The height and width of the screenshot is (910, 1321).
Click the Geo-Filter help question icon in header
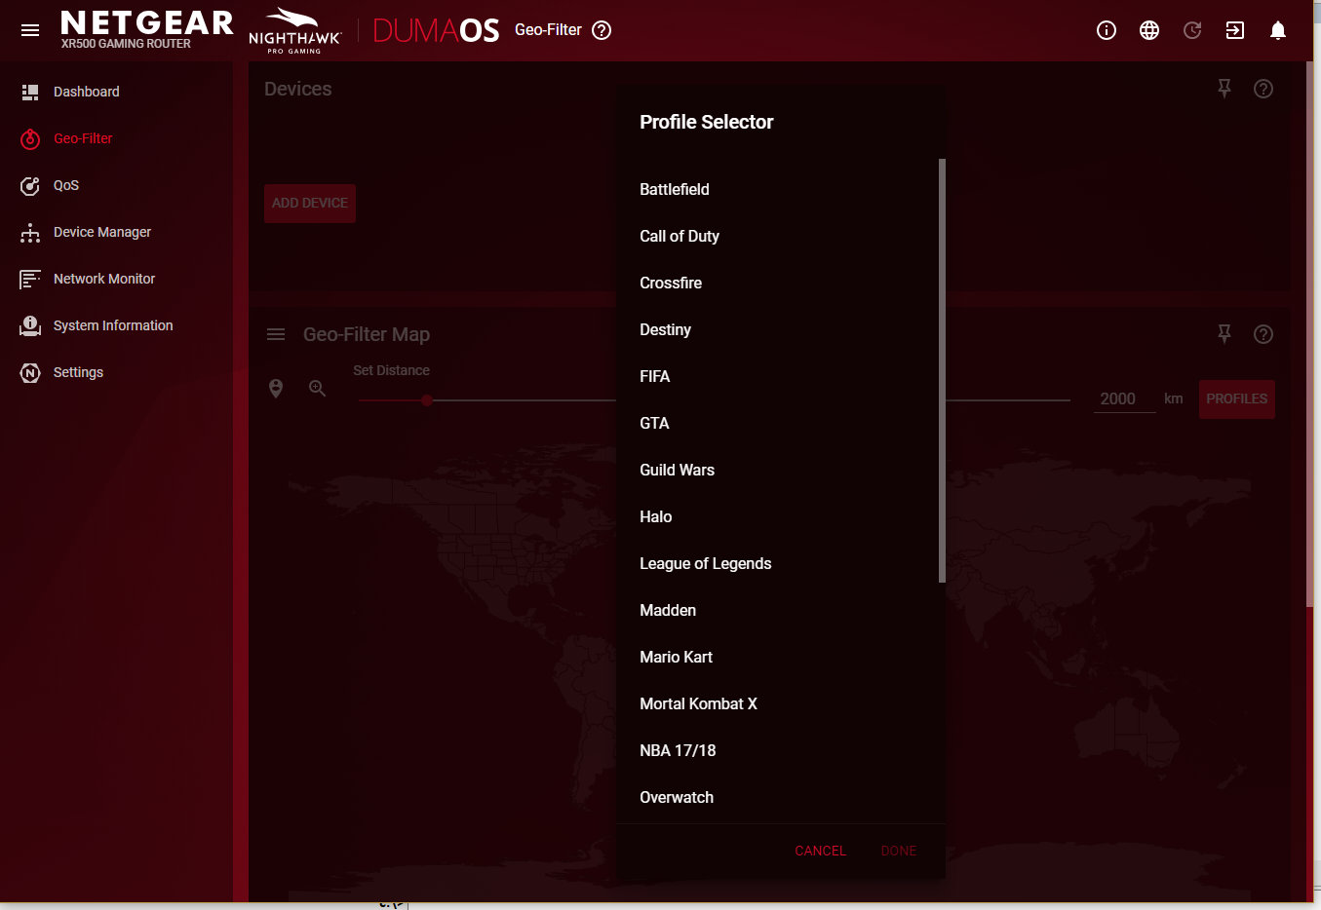point(602,30)
